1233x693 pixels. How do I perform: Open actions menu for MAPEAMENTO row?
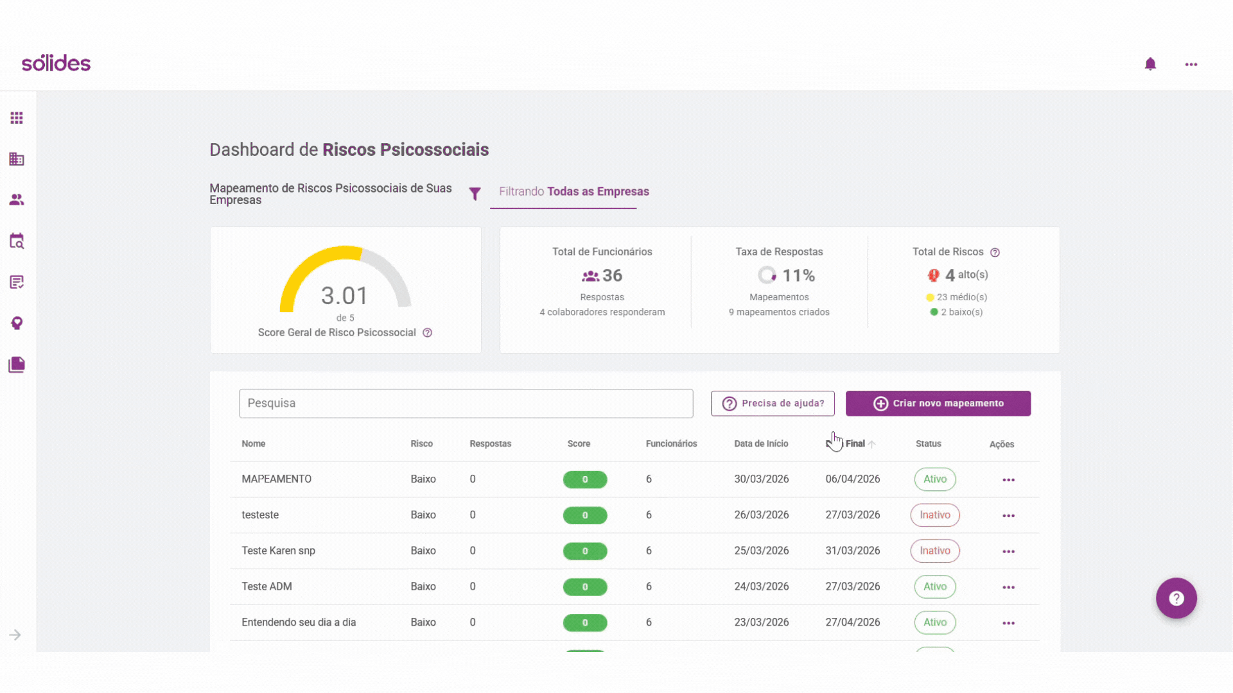[x=1009, y=480]
